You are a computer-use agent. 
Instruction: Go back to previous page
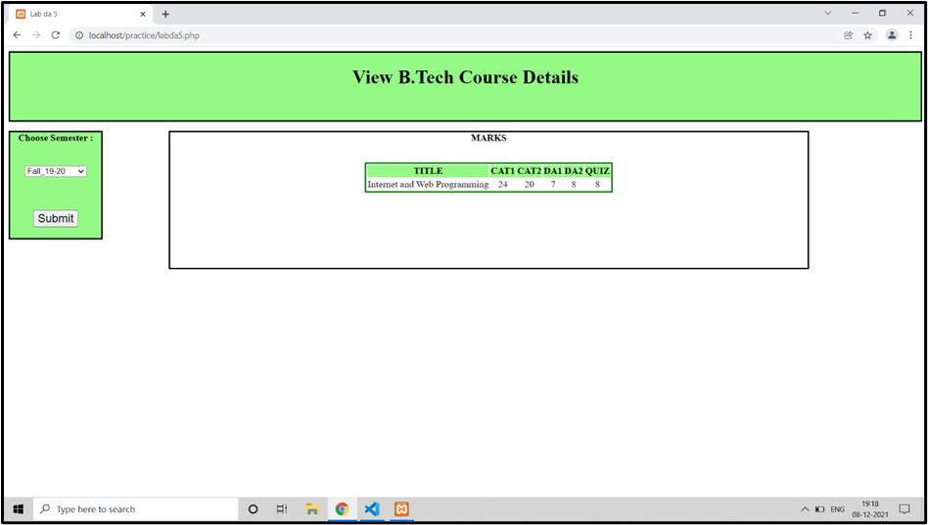click(x=18, y=35)
